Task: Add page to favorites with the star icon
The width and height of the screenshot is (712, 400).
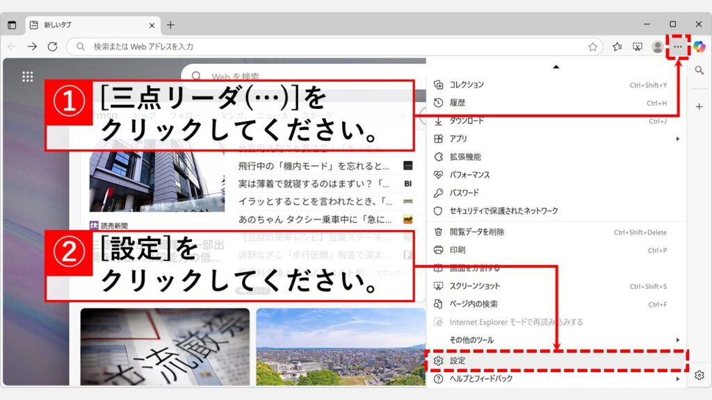Action: pos(592,47)
